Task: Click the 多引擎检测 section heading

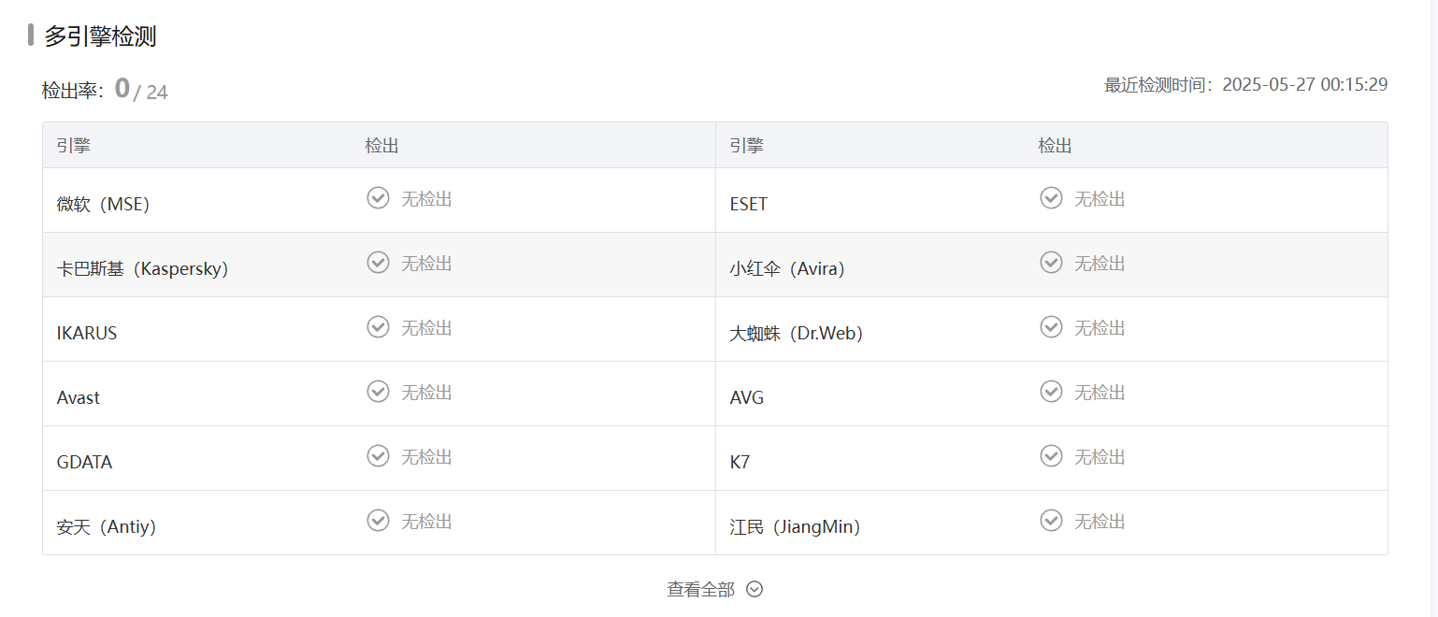Action: (x=100, y=37)
